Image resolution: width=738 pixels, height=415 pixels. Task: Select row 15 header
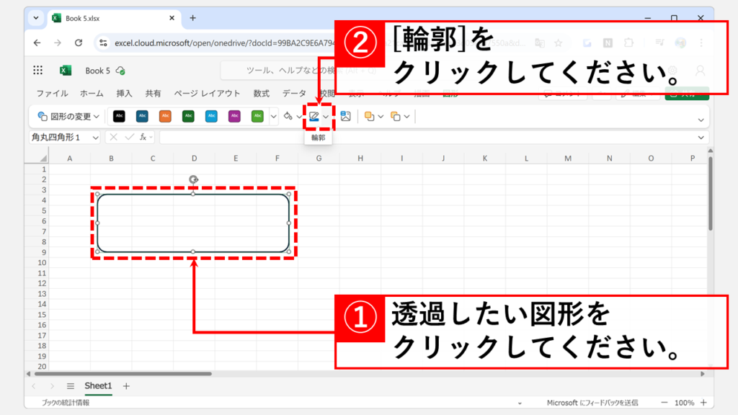tap(43, 314)
